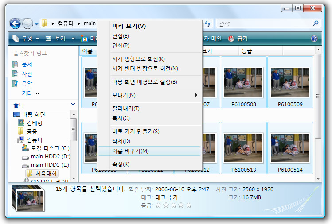This screenshot has width=332, height=224.
Task: Choose 편집(E) from context menu
Action: (149, 36)
